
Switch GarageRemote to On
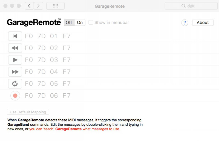tap(80, 22)
